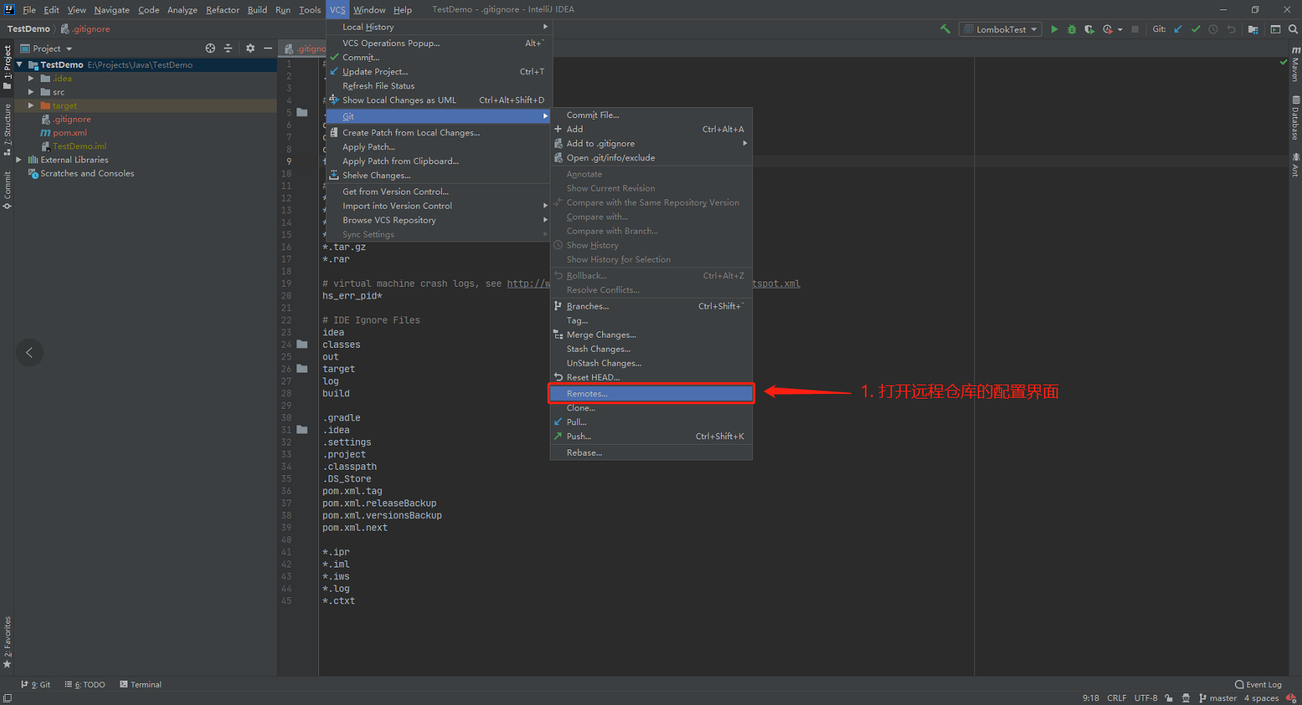Select Push... in the Git submenu
1302x705 pixels.
pyautogui.click(x=651, y=436)
